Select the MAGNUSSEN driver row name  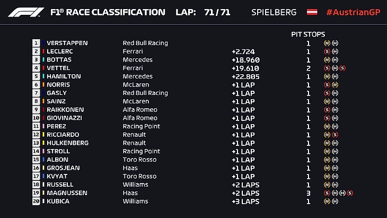[67, 193]
